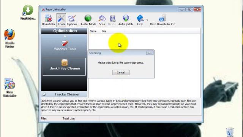Click the 'Total size:' status bar entry
Image resolution: width=243 pixels, height=137 pixels.
pos(69,118)
